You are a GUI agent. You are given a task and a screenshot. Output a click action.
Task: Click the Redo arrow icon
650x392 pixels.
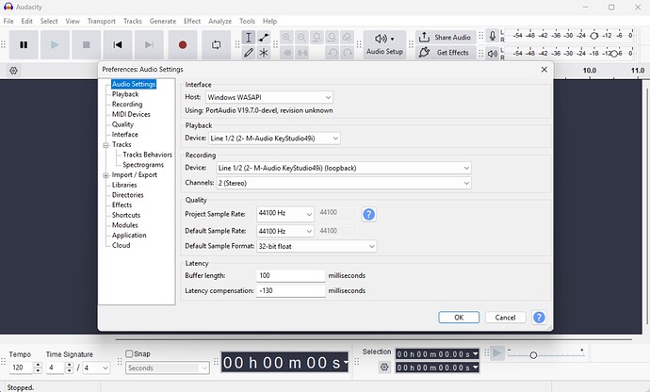(x=348, y=53)
